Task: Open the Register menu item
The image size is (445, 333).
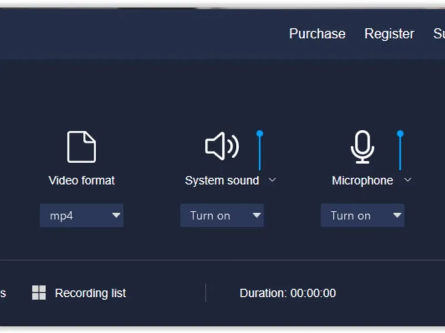Action: (389, 34)
